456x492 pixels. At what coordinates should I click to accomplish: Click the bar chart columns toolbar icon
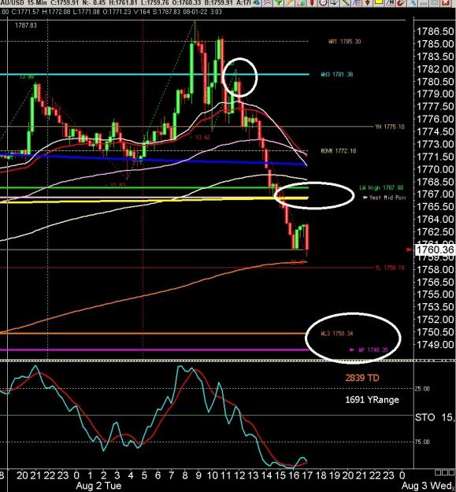301,3
